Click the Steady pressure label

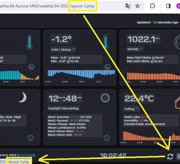(x=133, y=49)
